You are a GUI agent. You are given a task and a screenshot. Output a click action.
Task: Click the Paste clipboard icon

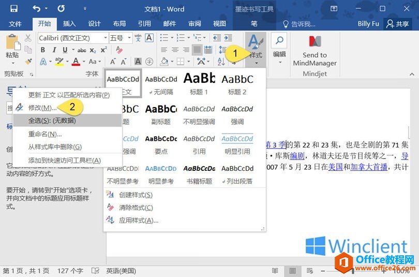click(x=12, y=42)
